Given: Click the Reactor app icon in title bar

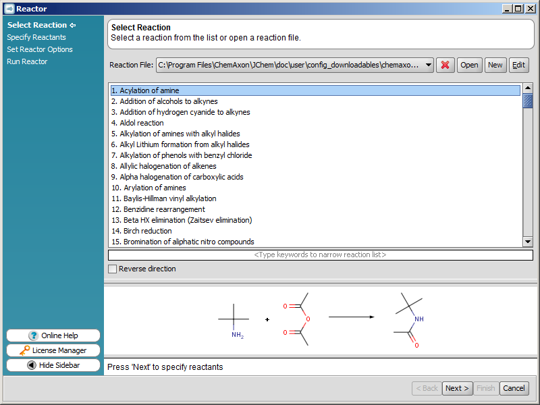Looking at the screenshot, I should pos(9,8).
